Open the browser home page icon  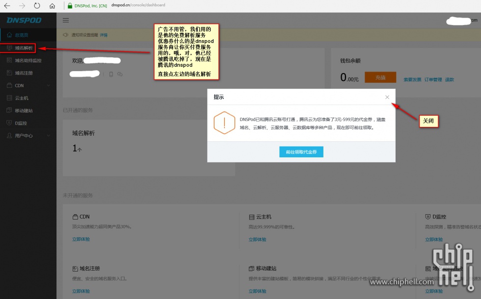[x=52, y=5]
